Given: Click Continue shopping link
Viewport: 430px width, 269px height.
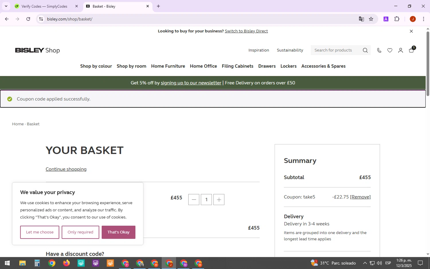Looking at the screenshot, I should tap(66, 169).
